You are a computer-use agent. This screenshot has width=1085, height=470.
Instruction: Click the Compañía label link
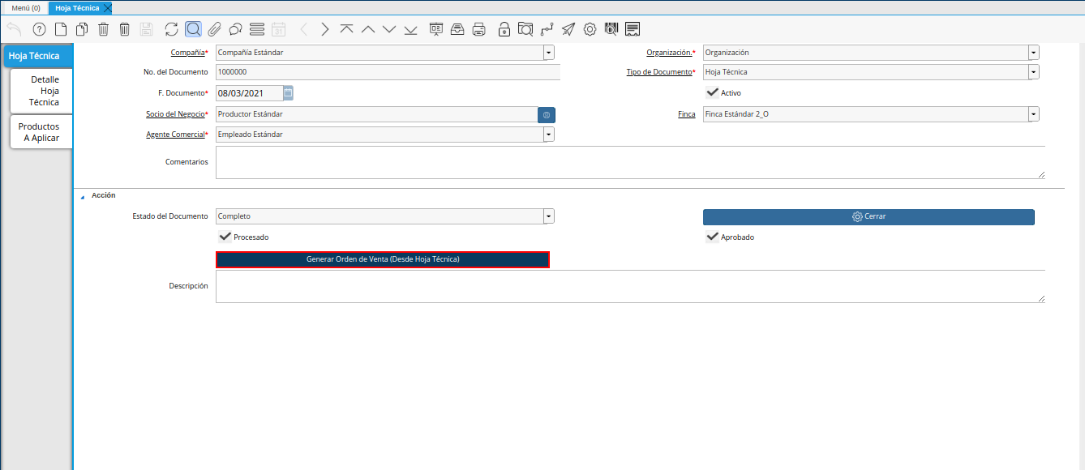point(187,53)
